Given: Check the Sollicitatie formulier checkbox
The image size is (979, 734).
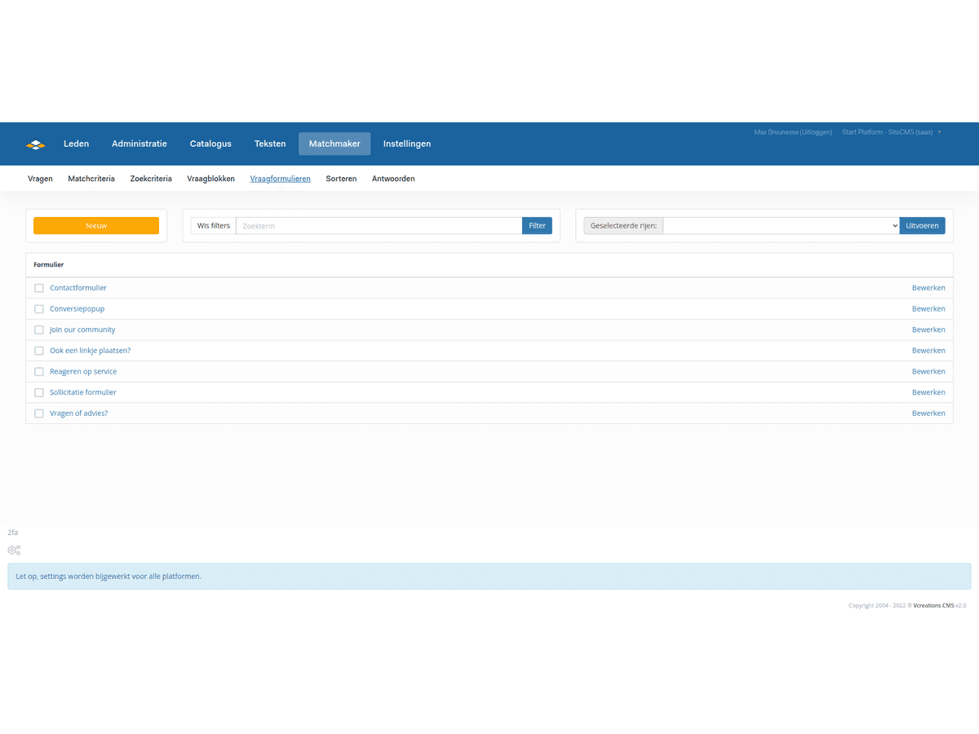Looking at the screenshot, I should [x=39, y=392].
